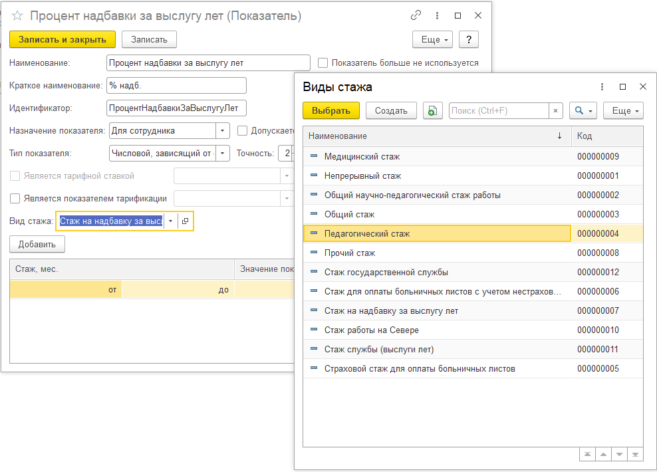The image size is (657, 472).
Task: Select Общий научно-педагогический стаж работы row
Action: 473,195
